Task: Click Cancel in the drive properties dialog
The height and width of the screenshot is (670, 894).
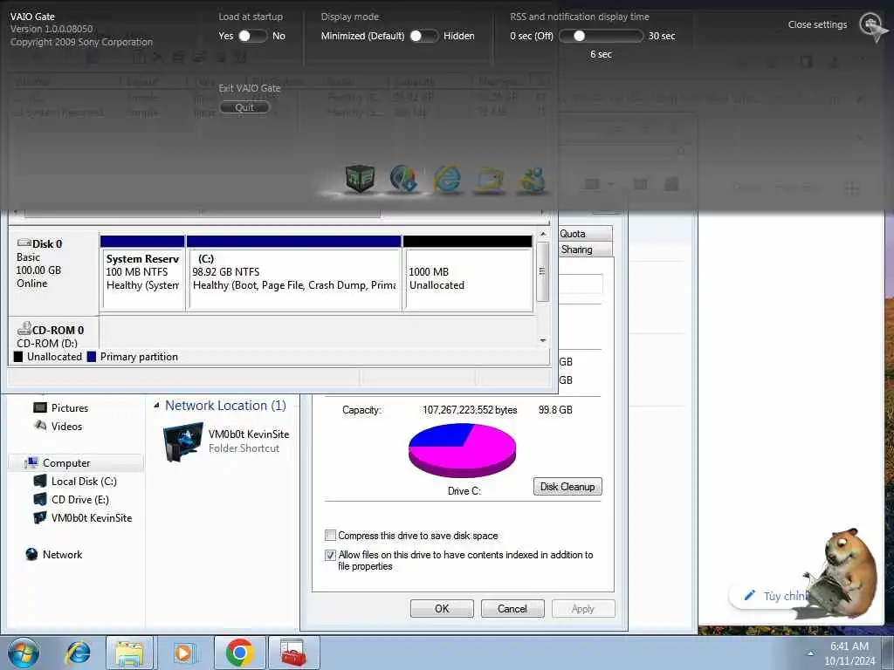Action: pyautogui.click(x=512, y=608)
